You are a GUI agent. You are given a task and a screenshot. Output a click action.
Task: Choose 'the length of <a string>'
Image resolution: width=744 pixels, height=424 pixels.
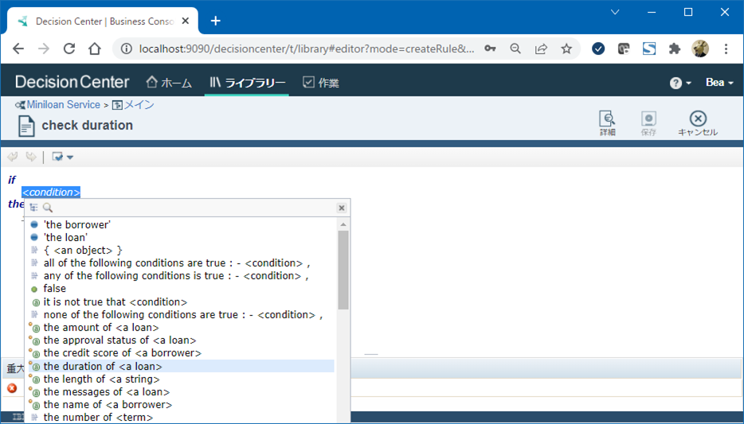click(x=101, y=379)
